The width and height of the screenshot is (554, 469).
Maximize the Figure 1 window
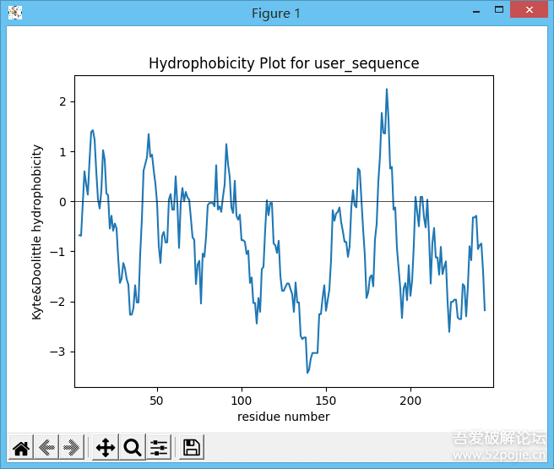click(499, 10)
